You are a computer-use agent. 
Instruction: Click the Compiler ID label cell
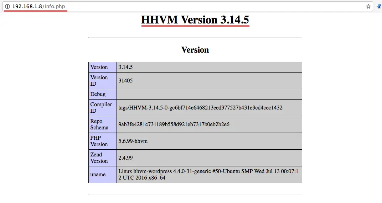(x=103, y=108)
